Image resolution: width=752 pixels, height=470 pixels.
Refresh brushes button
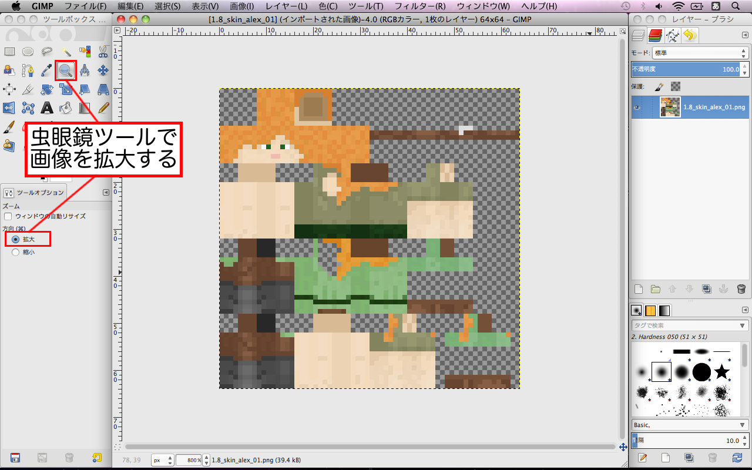tap(737, 457)
